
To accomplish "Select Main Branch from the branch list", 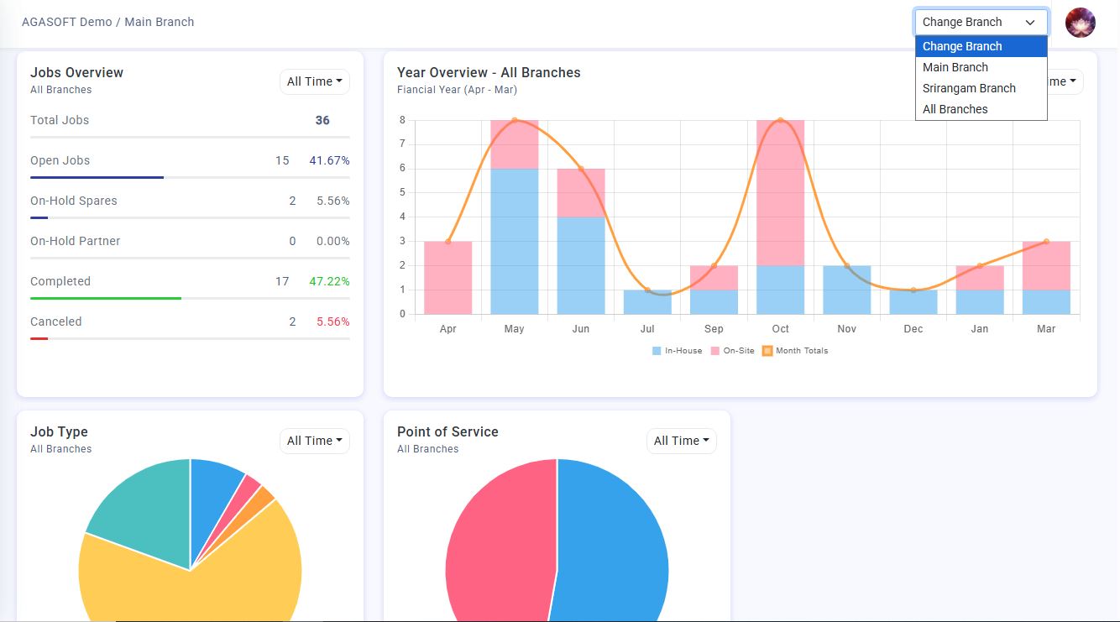I will click(x=981, y=67).
